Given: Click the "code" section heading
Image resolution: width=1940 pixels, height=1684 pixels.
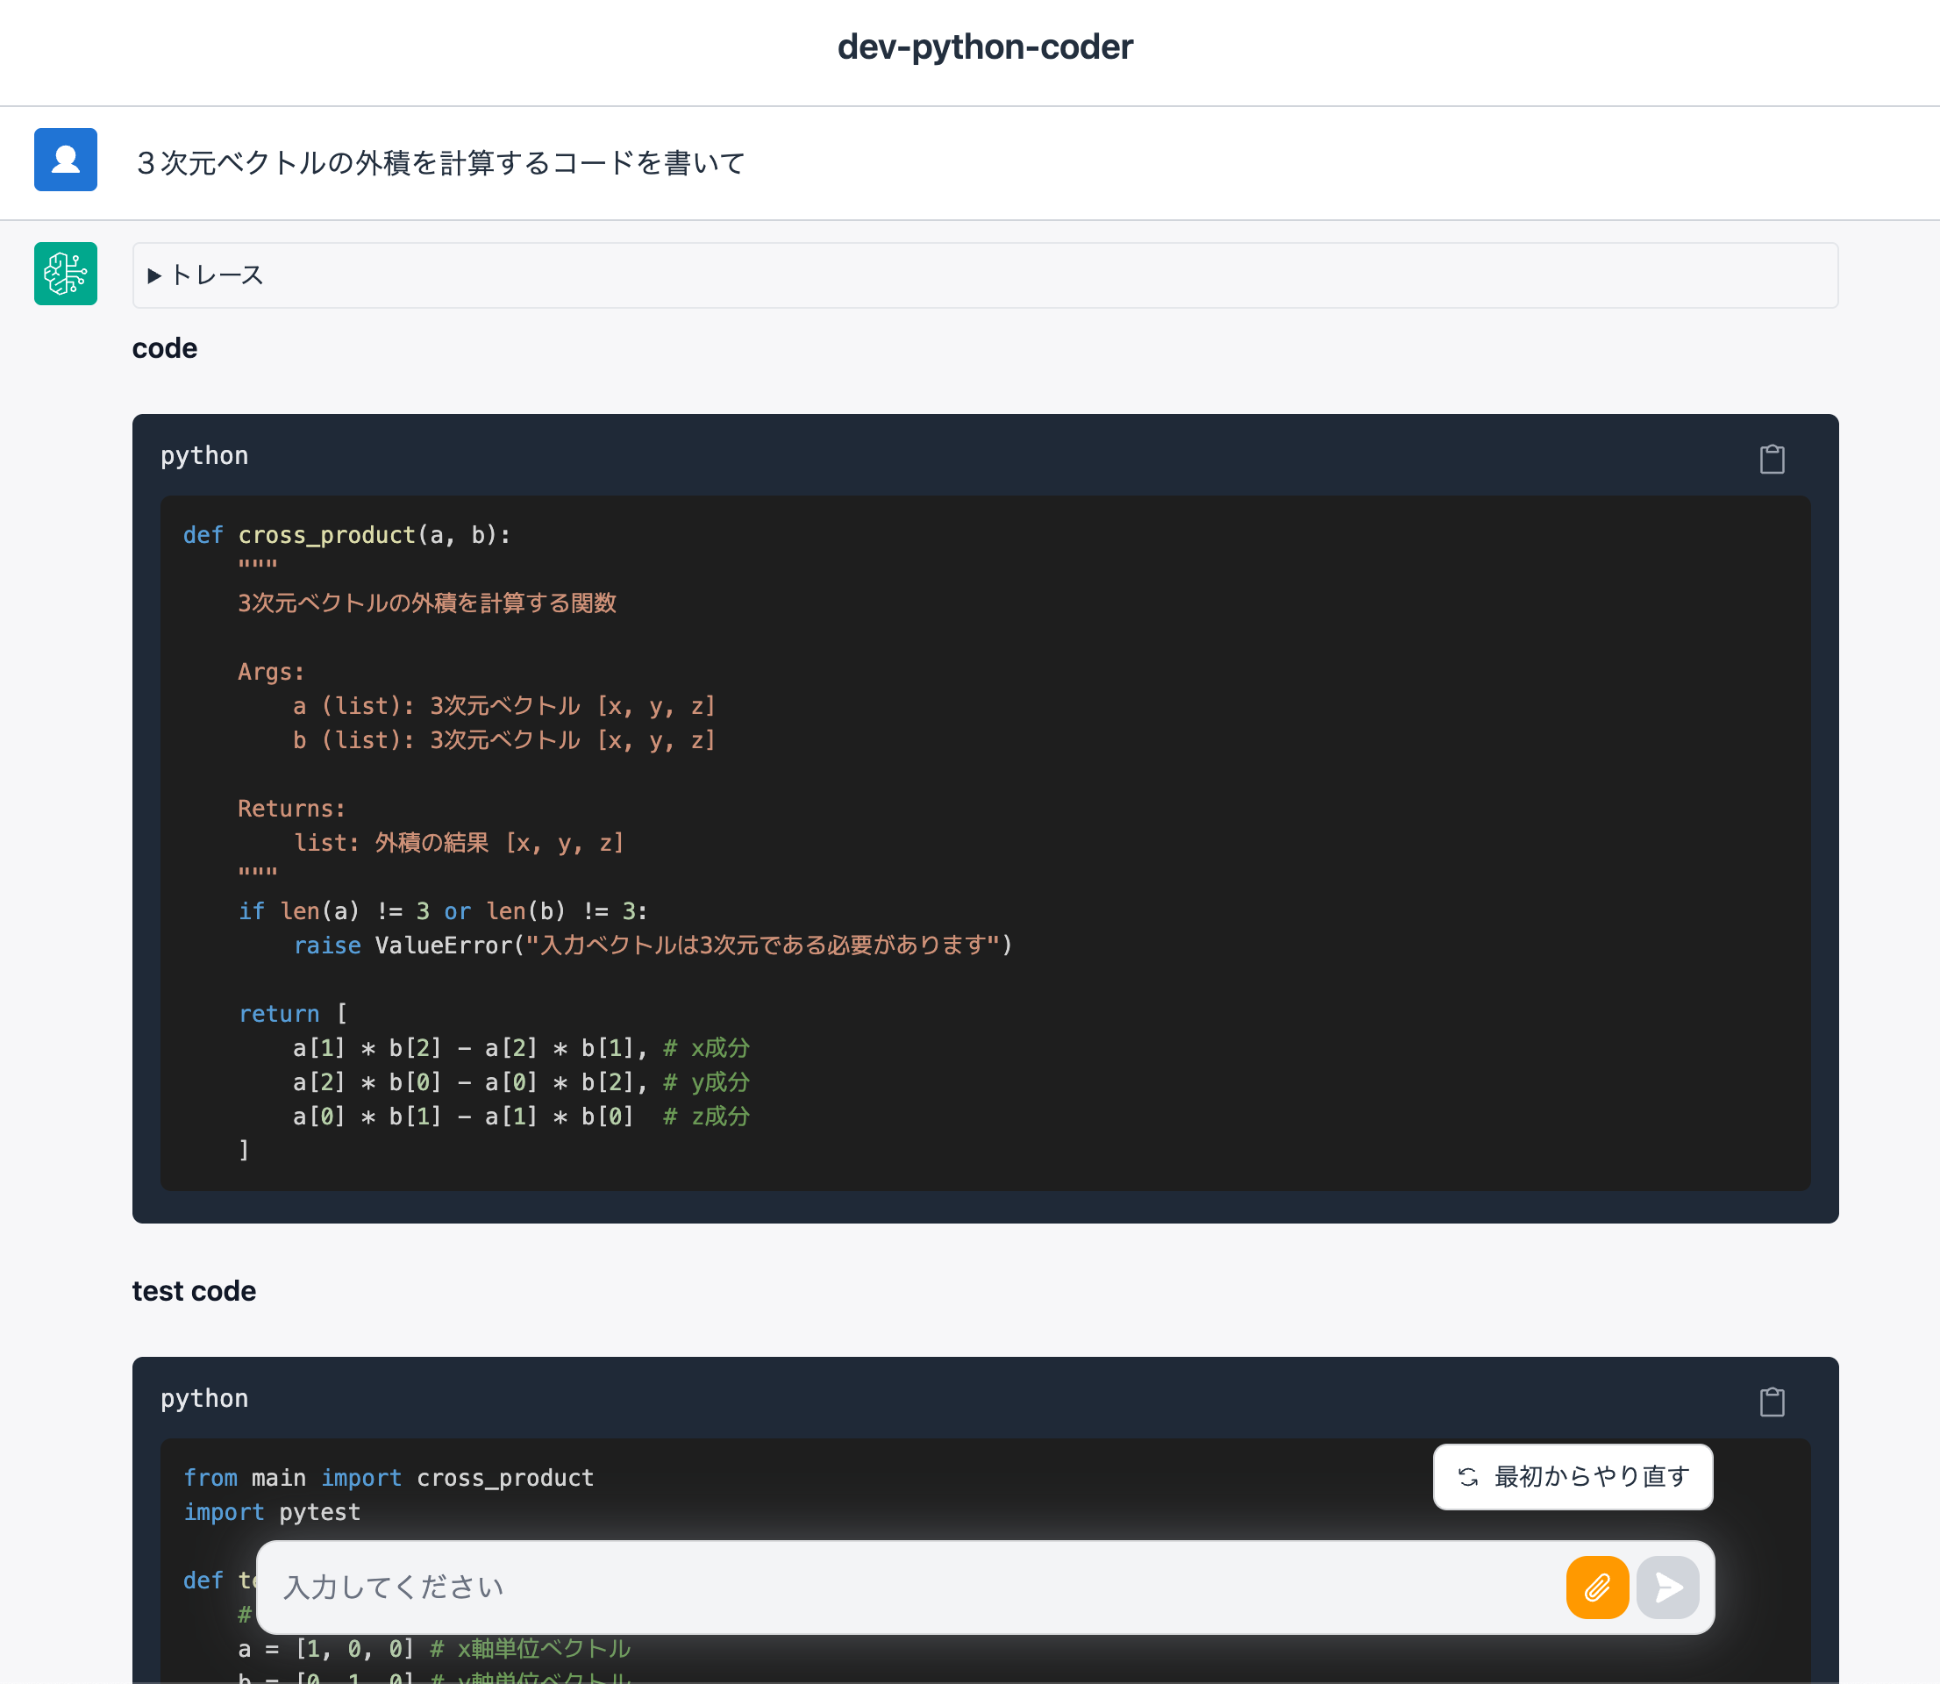Looking at the screenshot, I should pos(164,349).
